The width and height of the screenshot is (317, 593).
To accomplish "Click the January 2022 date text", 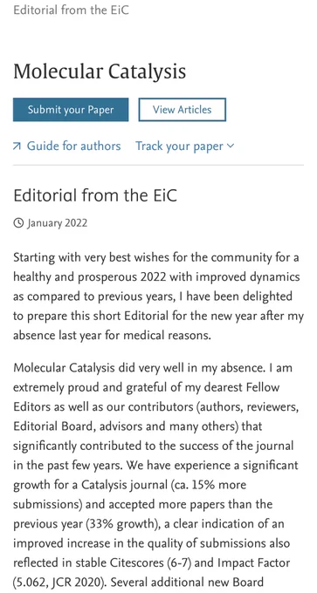I will pyautogui.click(x=57, y=223).
